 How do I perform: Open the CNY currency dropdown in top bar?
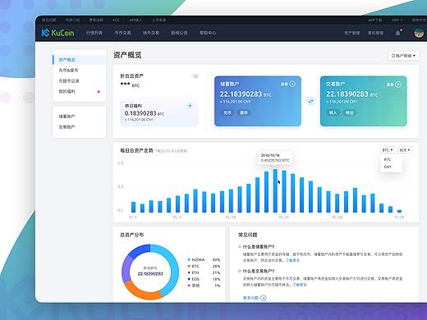click(x=397, y=20)
